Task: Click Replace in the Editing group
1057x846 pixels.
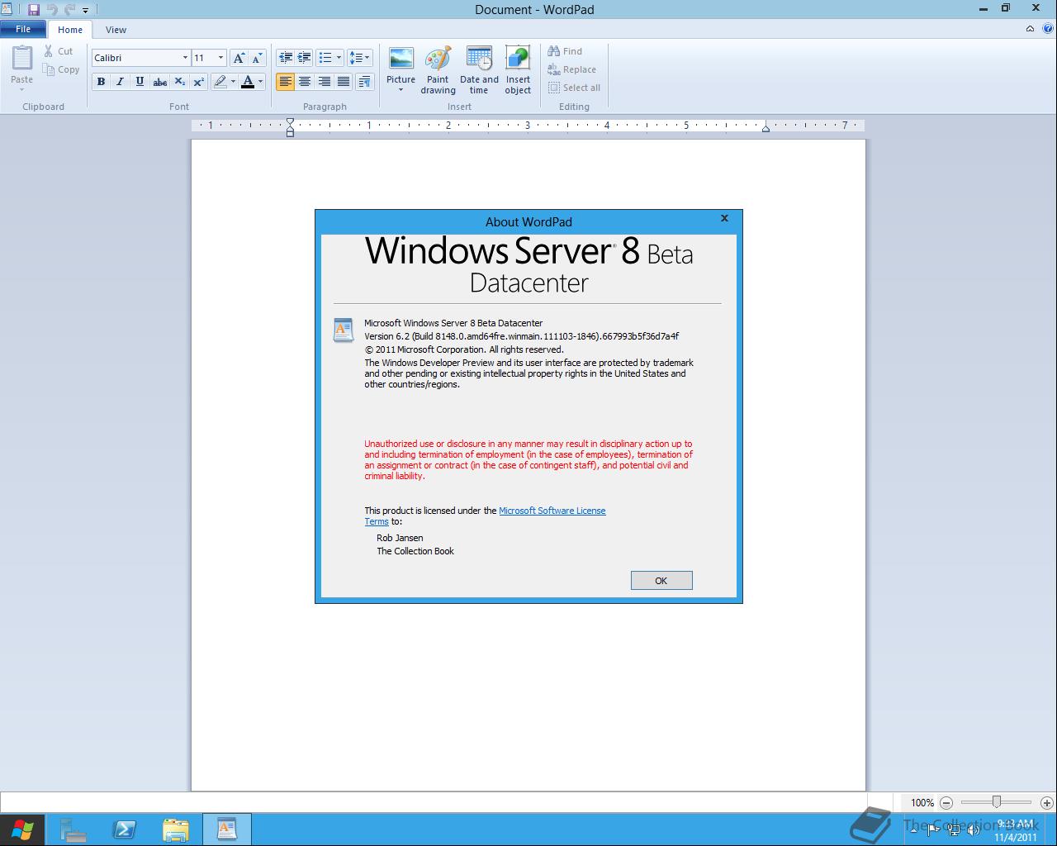Action: point(571,69)
